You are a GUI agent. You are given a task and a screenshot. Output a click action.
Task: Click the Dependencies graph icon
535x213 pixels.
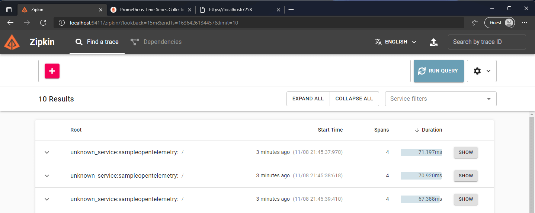[135, 42]
